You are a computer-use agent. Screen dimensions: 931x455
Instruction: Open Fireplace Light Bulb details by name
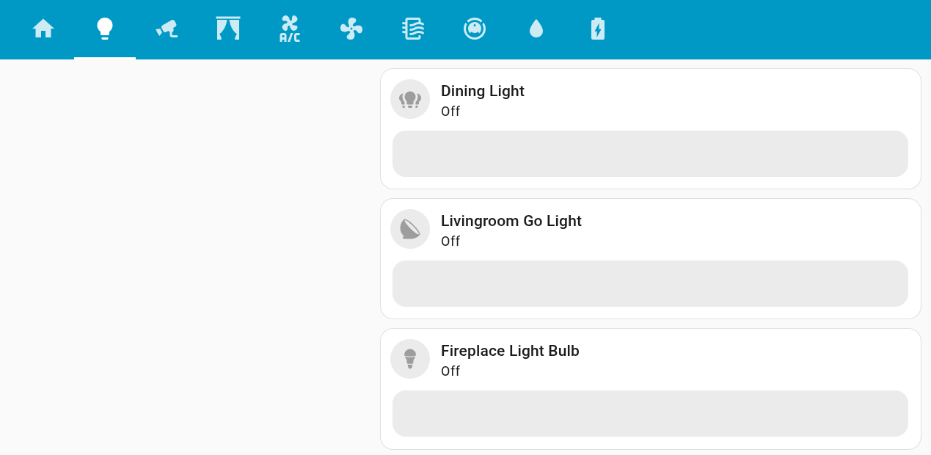(x=510, y=351)
